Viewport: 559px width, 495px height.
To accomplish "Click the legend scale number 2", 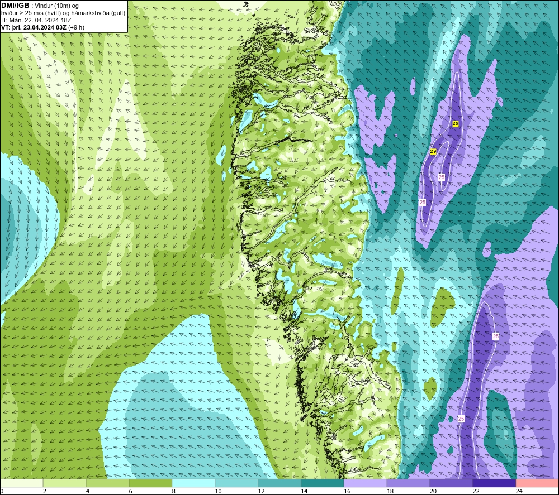I will pyautogui.click(x=45, y=491).
